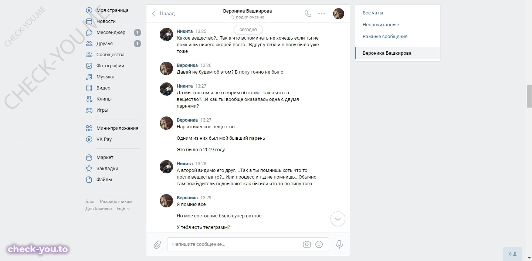Open the emoji smiley picker
The width and height of the screenshot is (532, 261).
pyautogui.click(x=319, y=244)
